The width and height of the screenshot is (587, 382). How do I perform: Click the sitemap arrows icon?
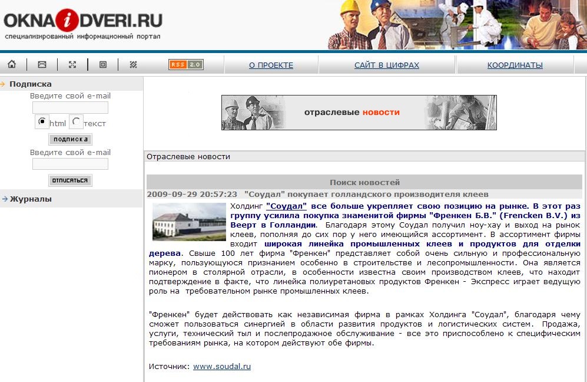72,64
